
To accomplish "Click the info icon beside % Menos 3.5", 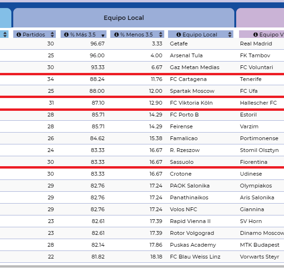I will point(116,35).
